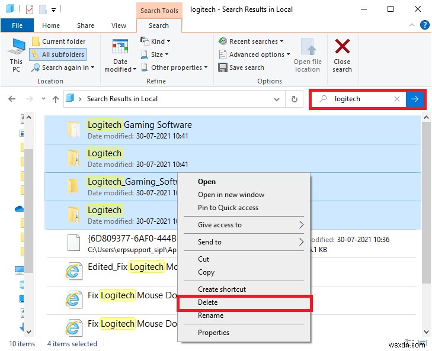Screen dimensions: 432x351
Task: Expand the Kind filter dropdown
Action: tap(155, 41)
